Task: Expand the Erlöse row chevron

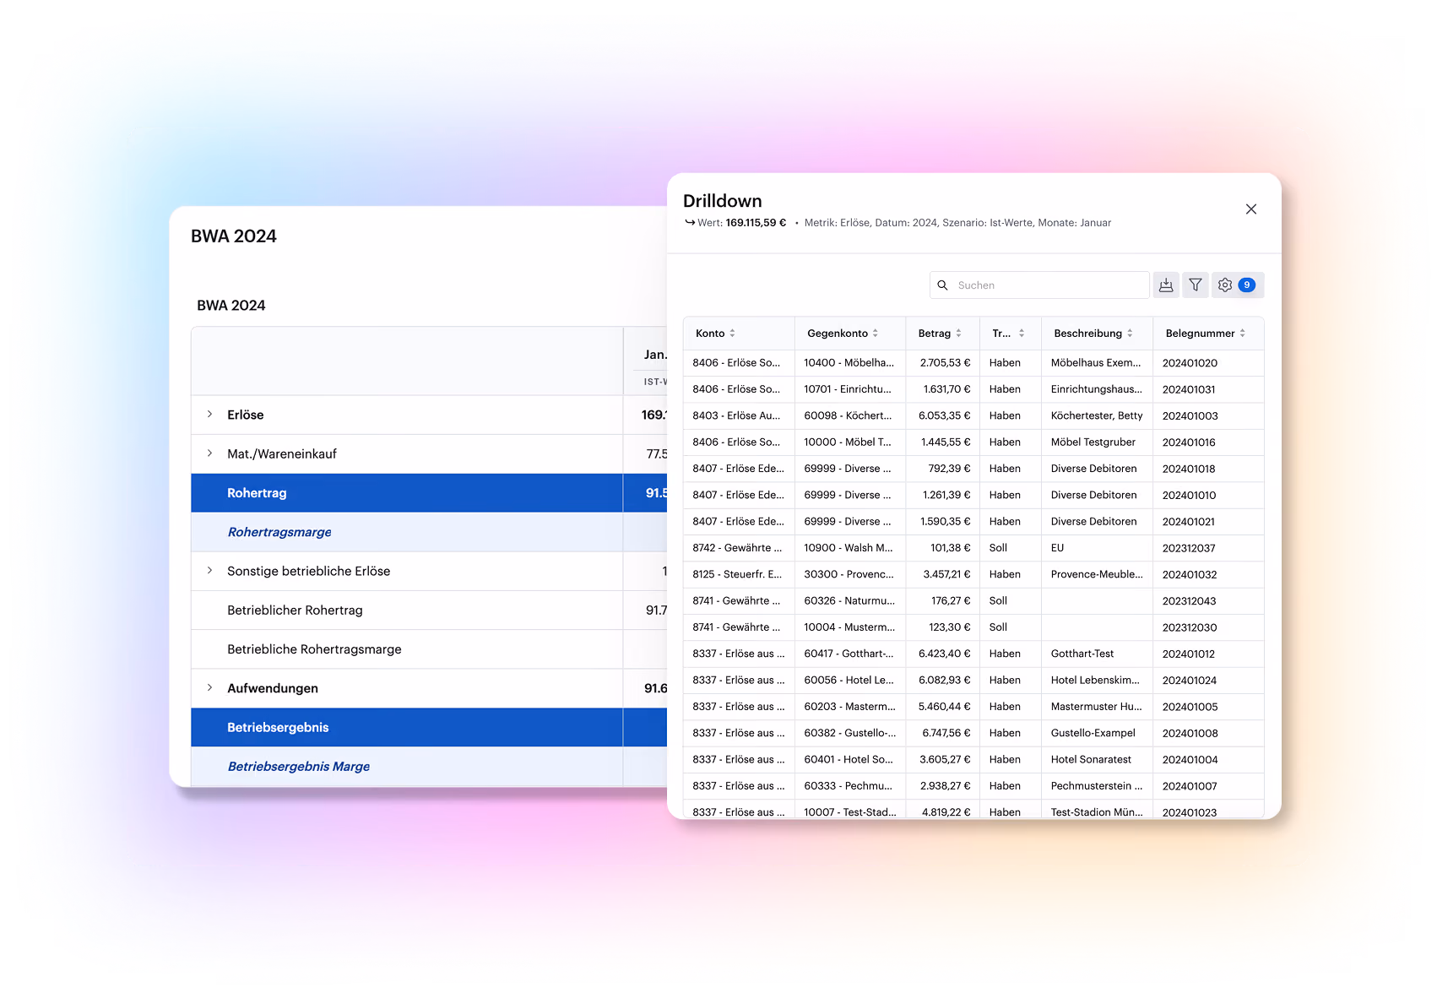Action: pos(209,415)
